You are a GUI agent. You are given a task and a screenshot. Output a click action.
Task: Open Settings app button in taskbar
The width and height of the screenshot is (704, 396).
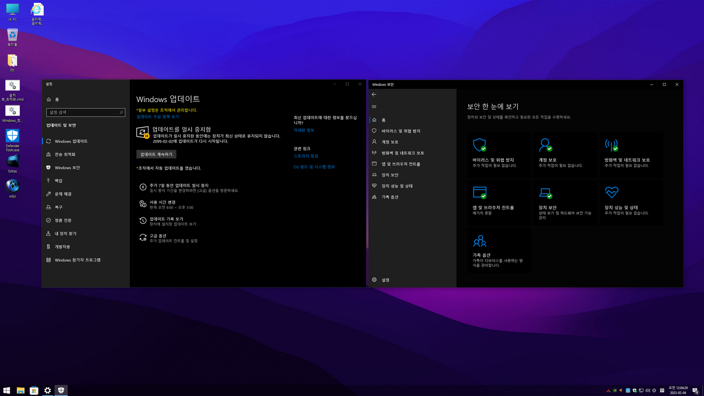coord(47,390)
